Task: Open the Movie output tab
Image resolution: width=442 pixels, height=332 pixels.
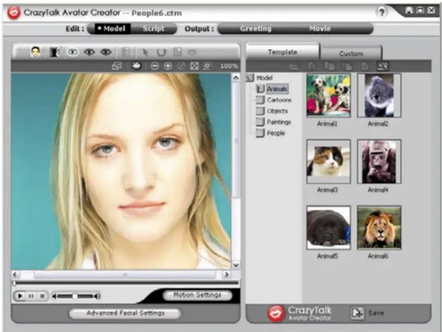Action: pos(320,28)
